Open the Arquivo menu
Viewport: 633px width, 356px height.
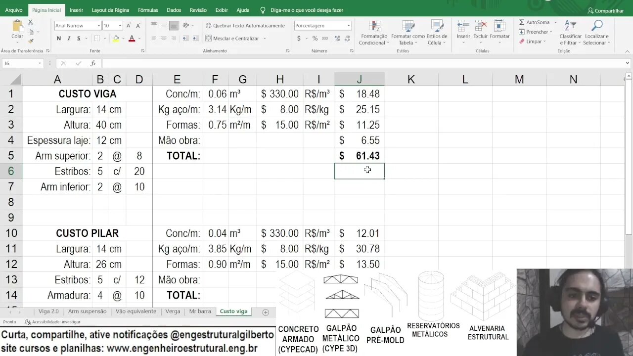point(14,10)
